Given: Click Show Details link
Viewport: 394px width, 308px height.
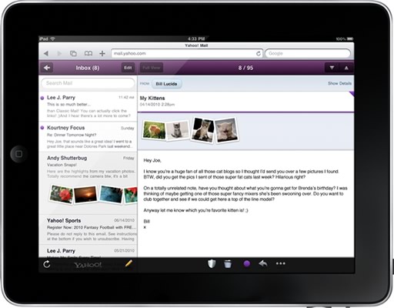Looking at the screenshot, I should pyautogui.click(x=339, y=83).
